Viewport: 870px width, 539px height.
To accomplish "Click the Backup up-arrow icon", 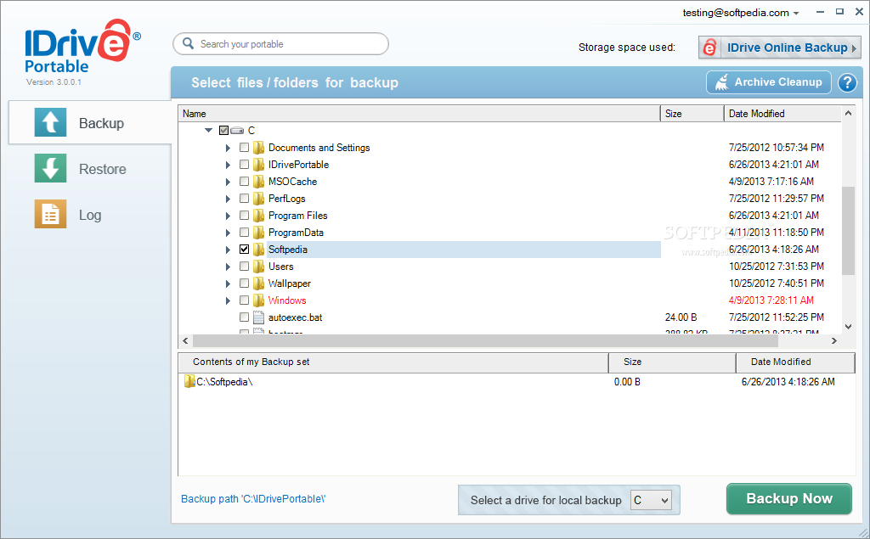I will point(50,122).
